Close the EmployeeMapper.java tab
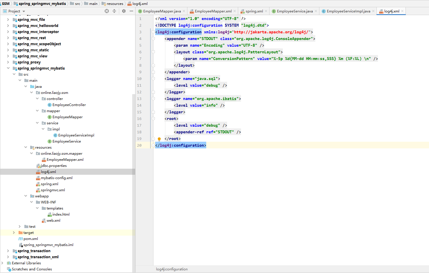Viewport: 429px width, 273px height. (184, 11)
